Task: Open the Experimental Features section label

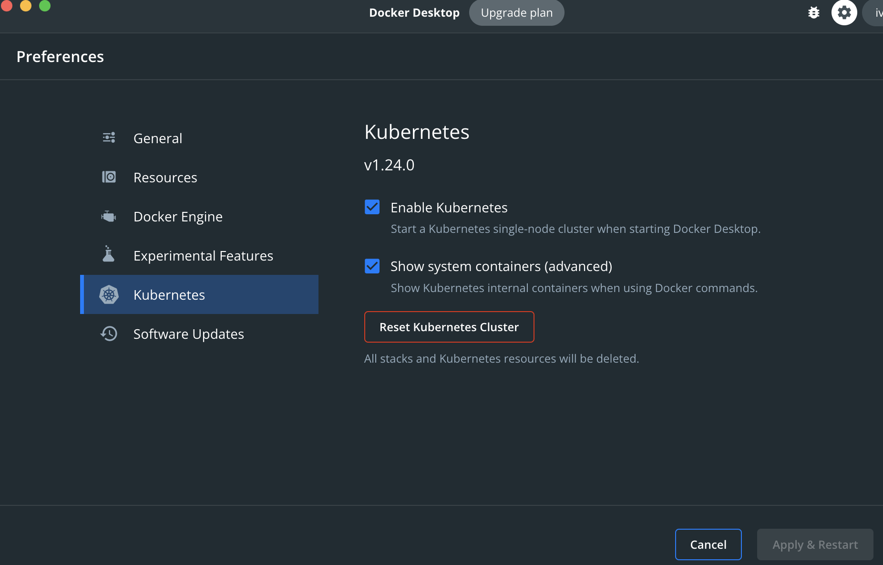Action: 203,256
